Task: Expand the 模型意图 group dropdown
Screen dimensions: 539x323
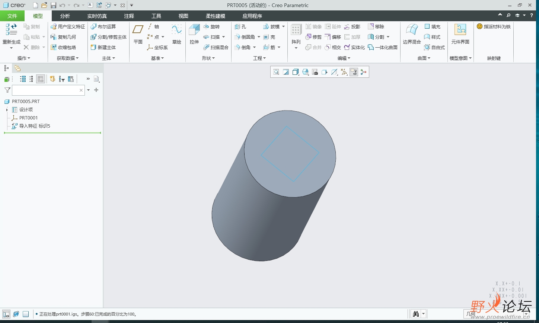Action: coord(461,58)
